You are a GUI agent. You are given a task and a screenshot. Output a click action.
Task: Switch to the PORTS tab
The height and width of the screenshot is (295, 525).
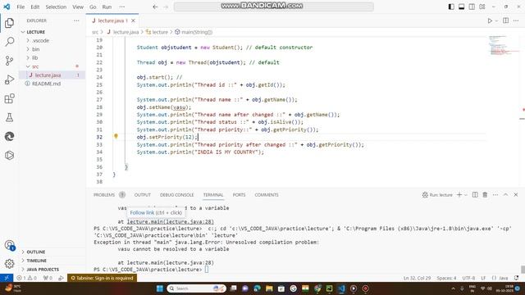239,195
